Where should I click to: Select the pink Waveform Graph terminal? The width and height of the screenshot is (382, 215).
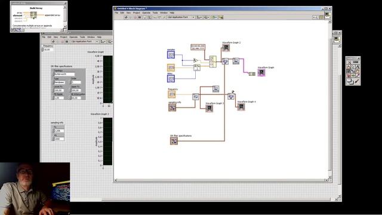261,72
